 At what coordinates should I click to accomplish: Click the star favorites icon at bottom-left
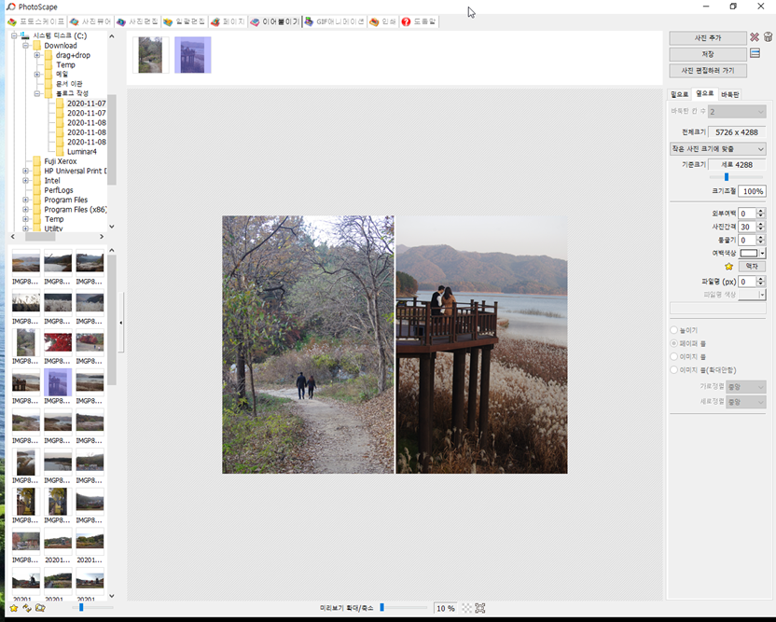[14, 608]
